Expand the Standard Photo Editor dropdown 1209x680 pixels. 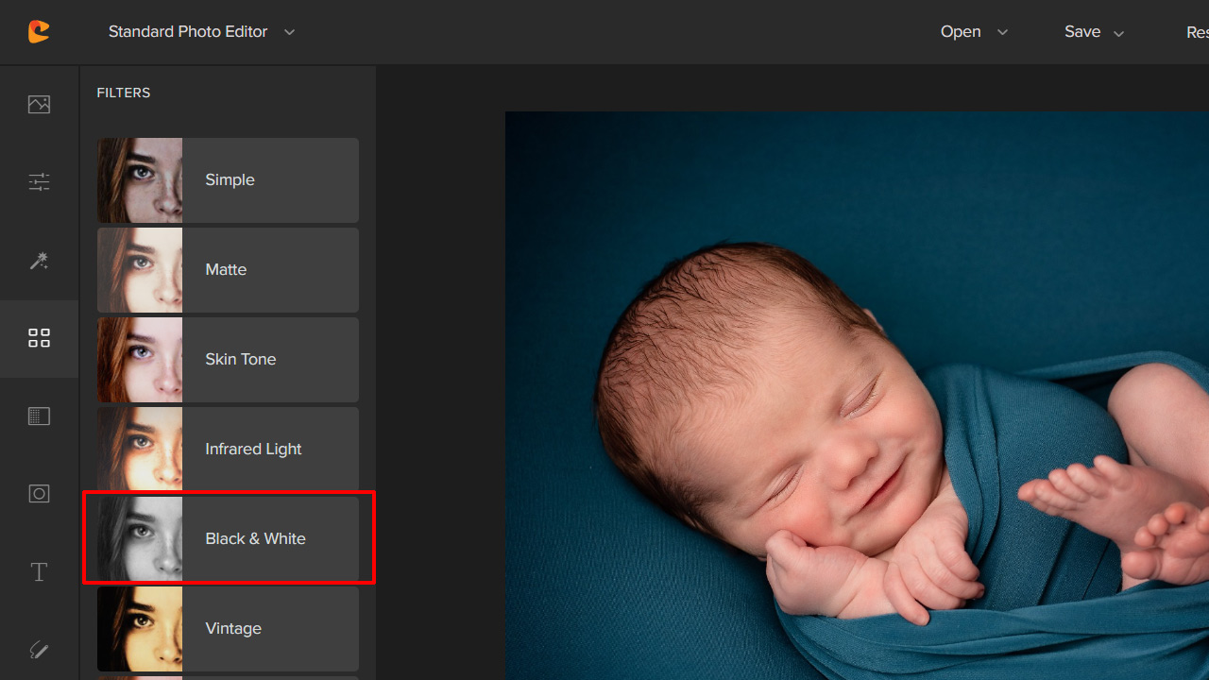[x=201, y=32]
